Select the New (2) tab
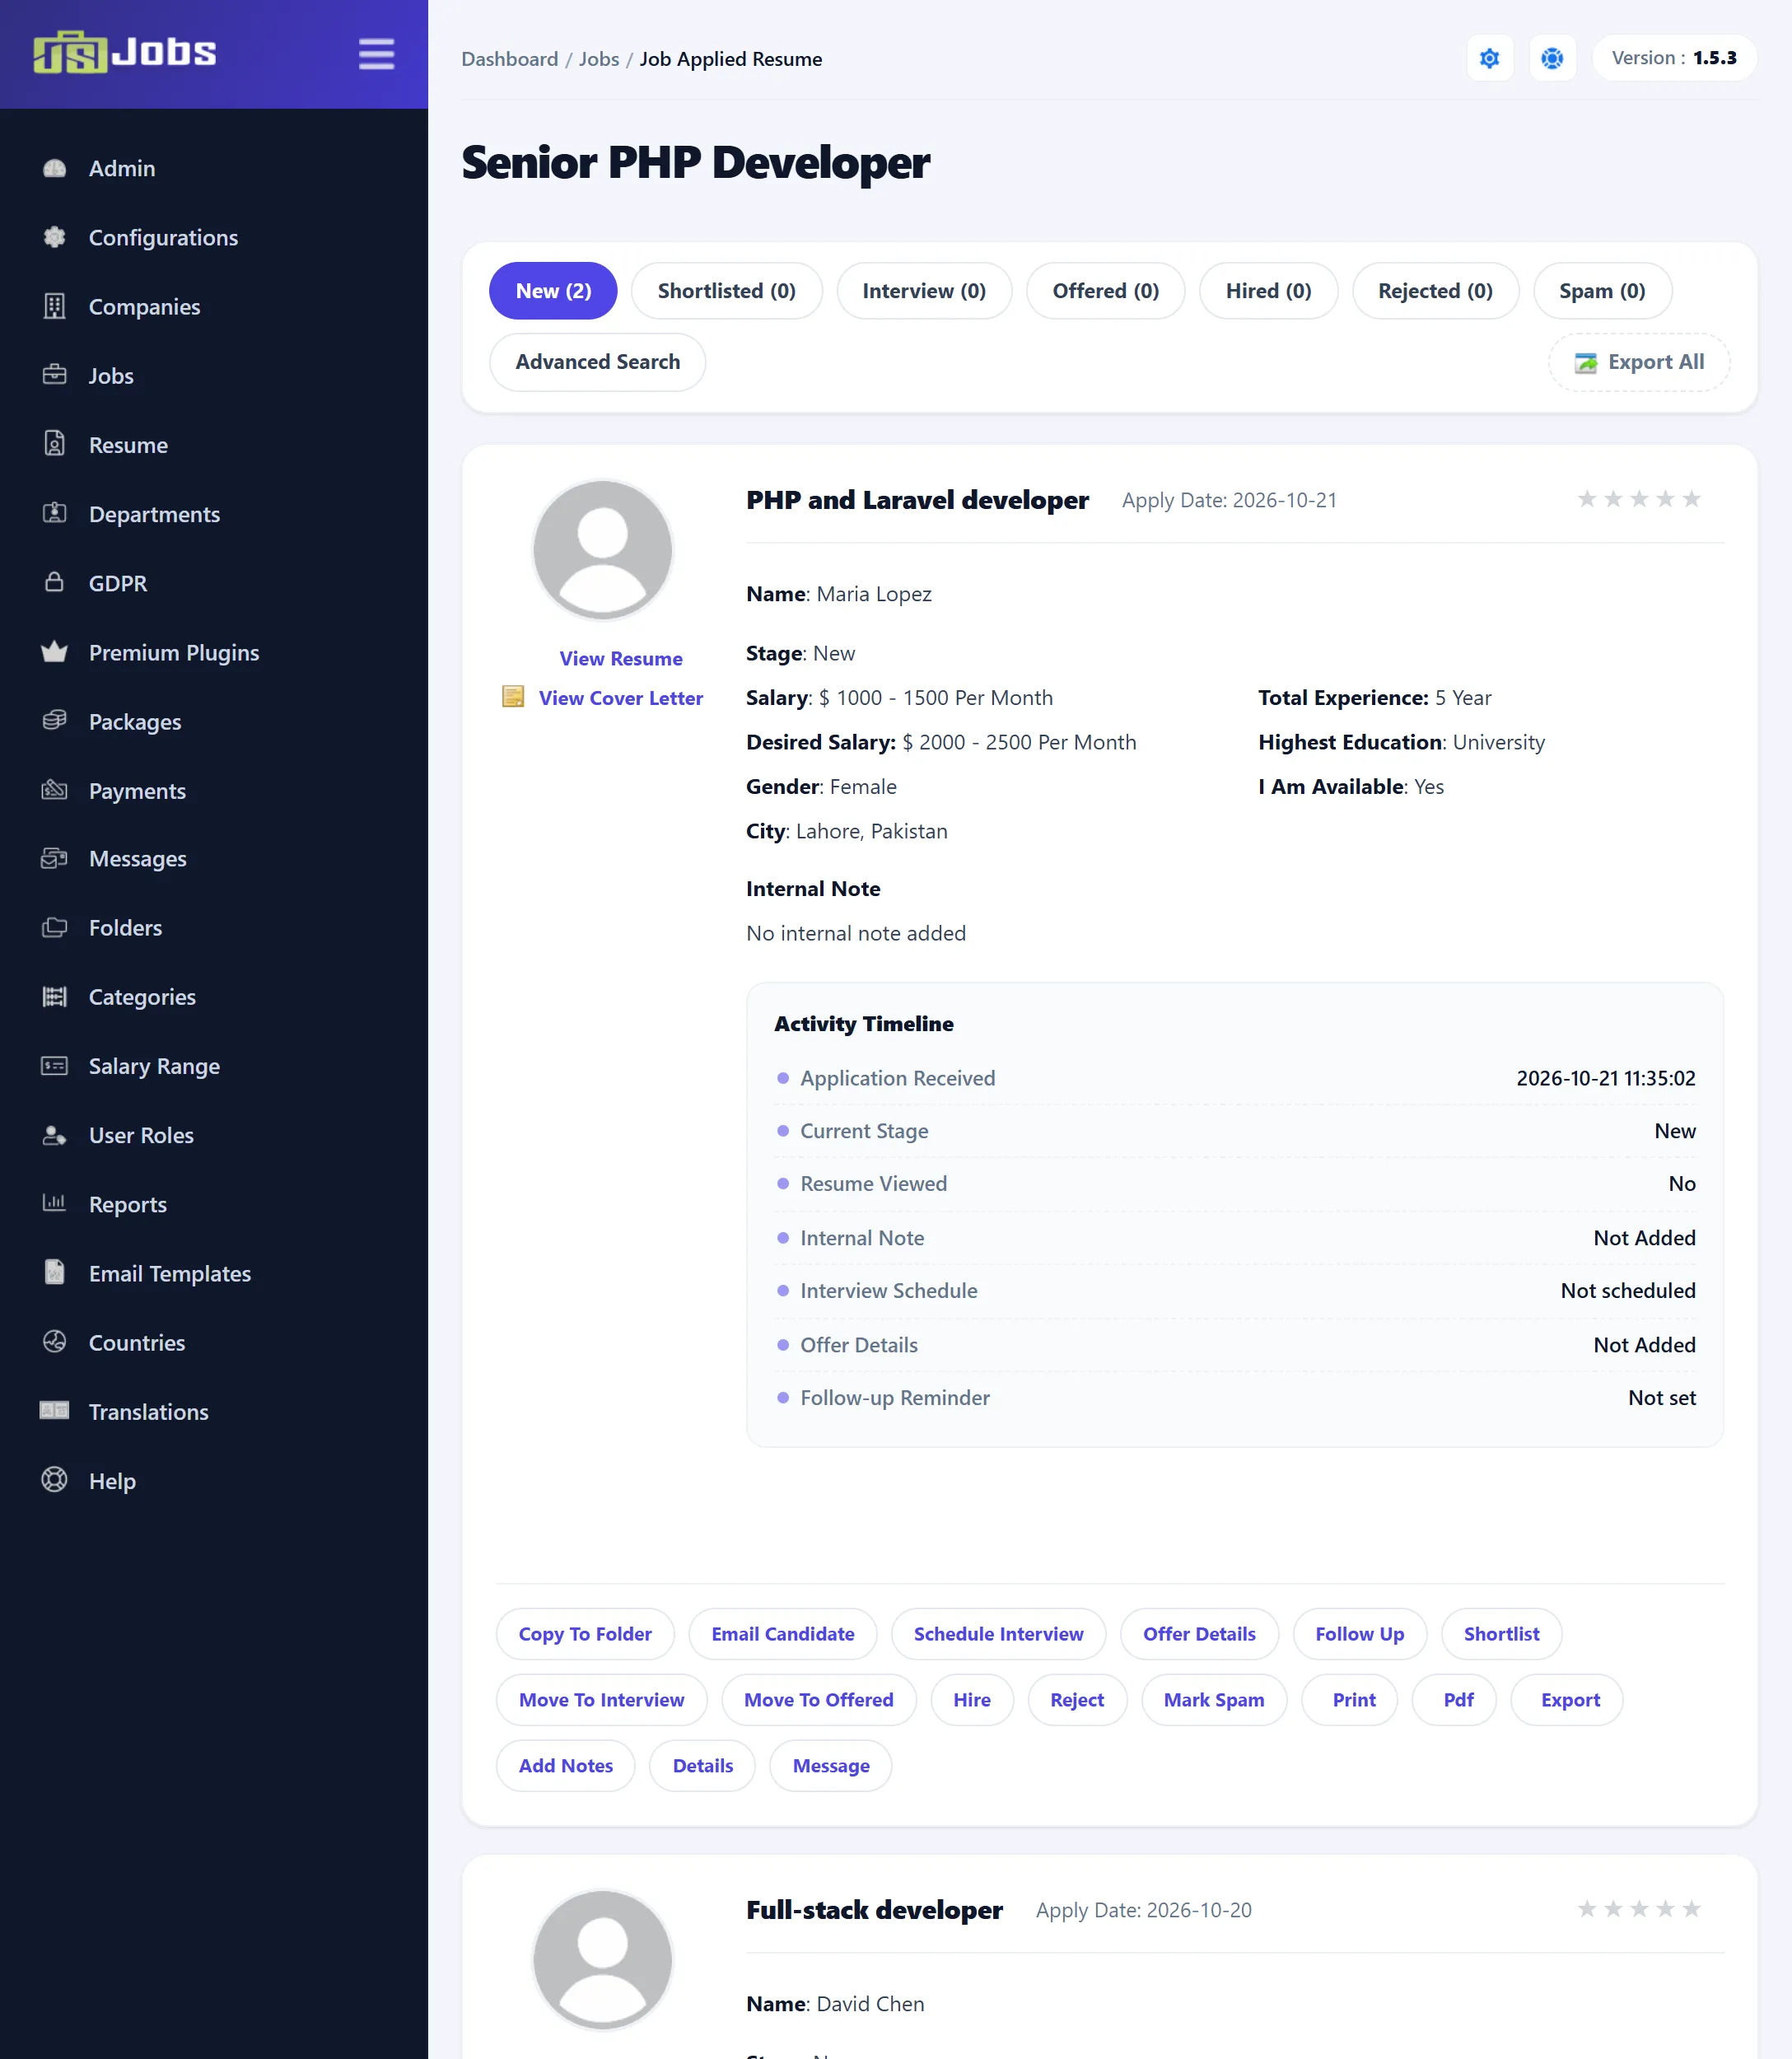Screen dimensions: 1792x2059 pos(553,291)
